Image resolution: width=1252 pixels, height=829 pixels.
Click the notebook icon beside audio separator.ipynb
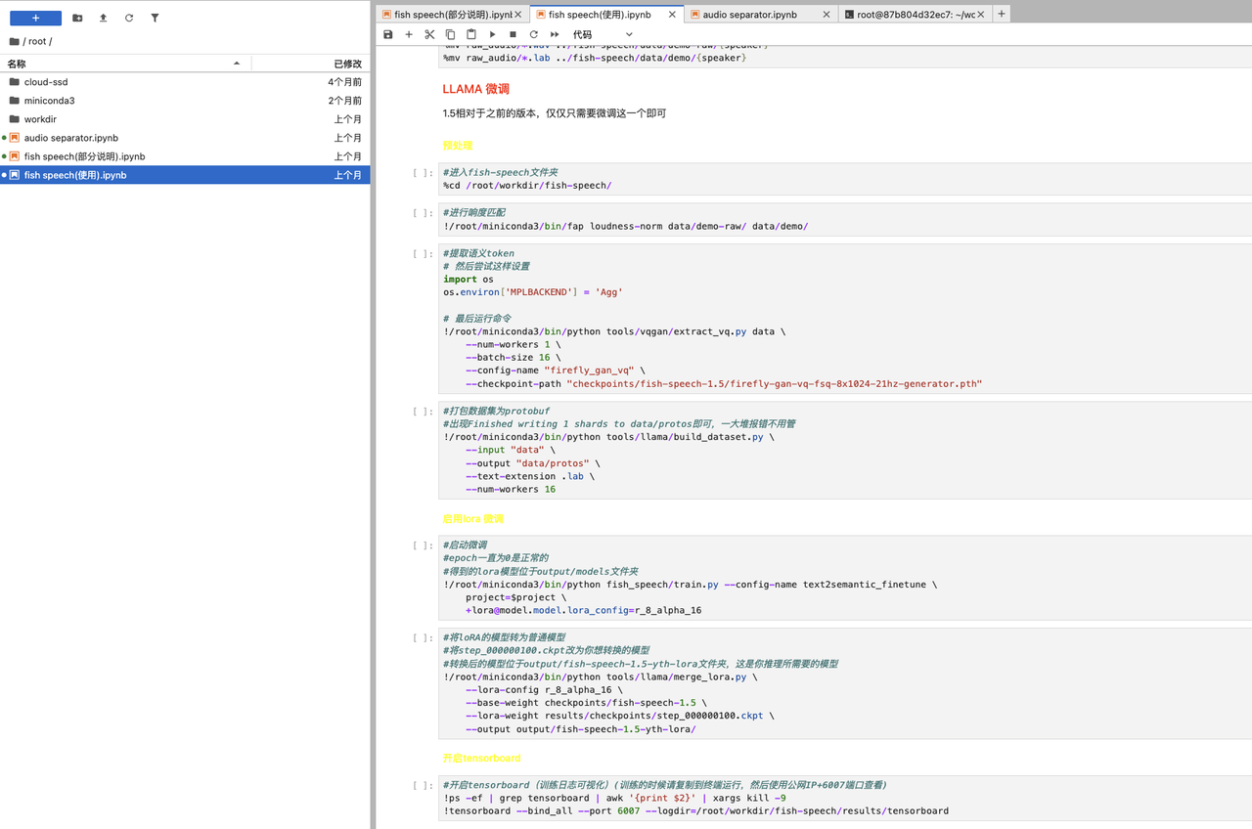[x=15, y=138]
